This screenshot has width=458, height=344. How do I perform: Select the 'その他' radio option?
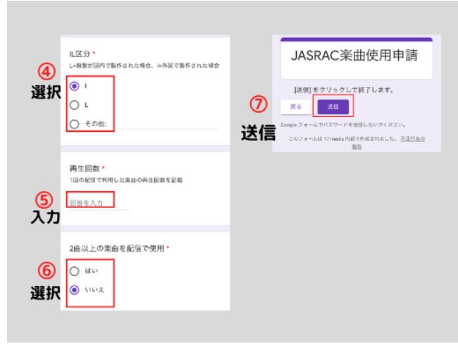(73, 125)
